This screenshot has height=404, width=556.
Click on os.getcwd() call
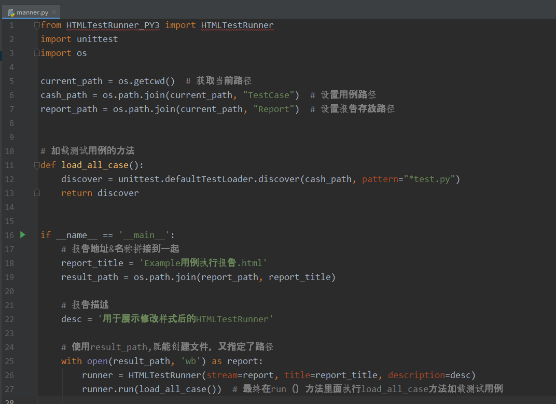click(x=146, y=81)
